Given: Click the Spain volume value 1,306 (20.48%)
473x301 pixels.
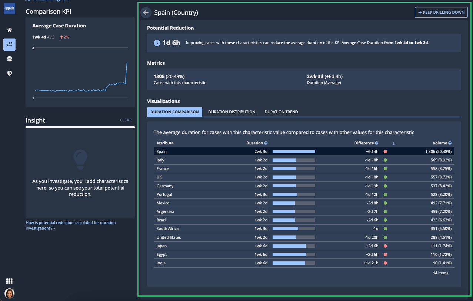Looking at the screenshot, I should pos(439,151).
